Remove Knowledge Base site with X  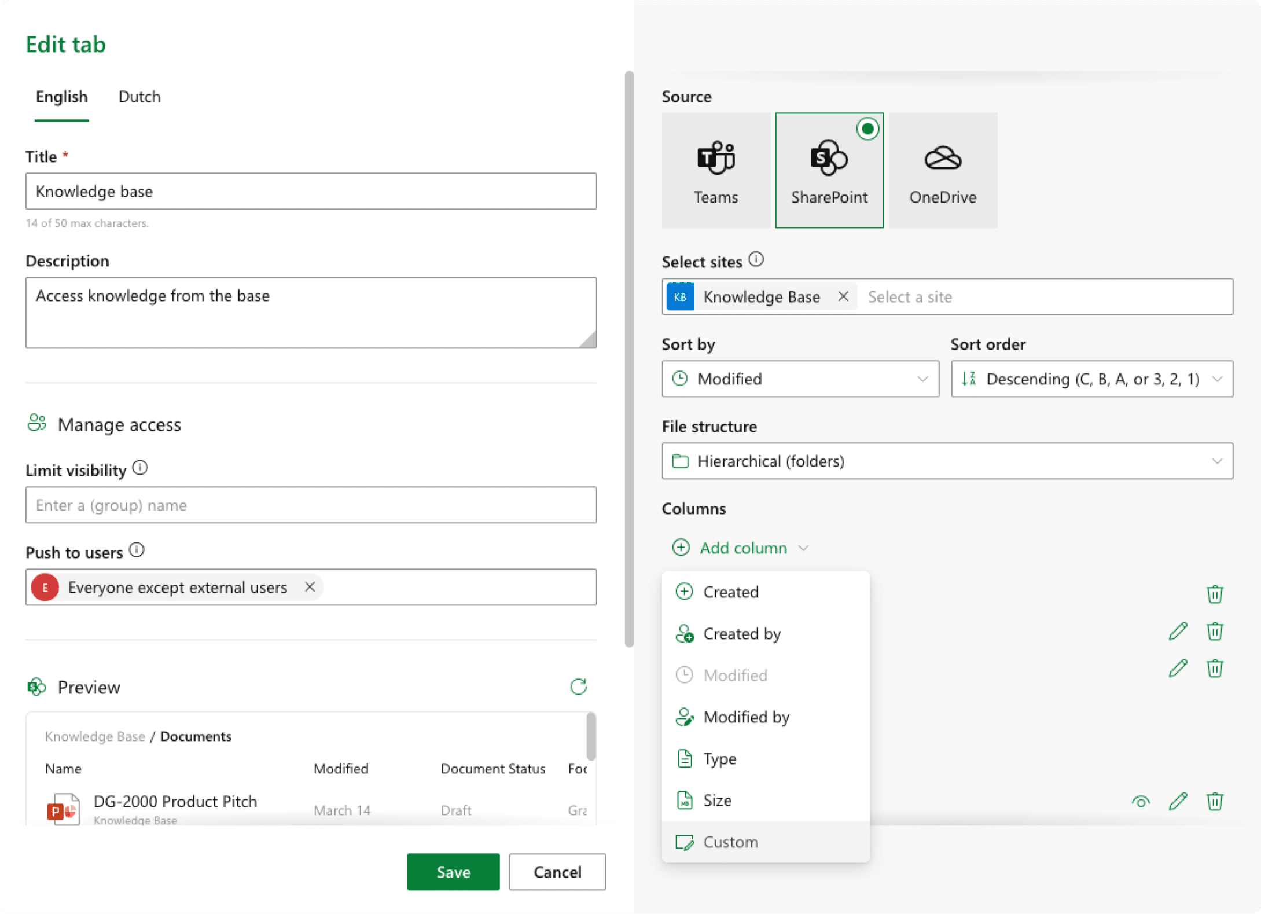[843, 296]
